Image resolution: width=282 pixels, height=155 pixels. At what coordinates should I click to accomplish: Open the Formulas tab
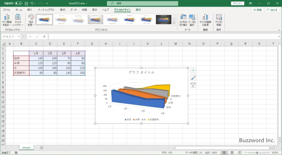pos(63,10)
